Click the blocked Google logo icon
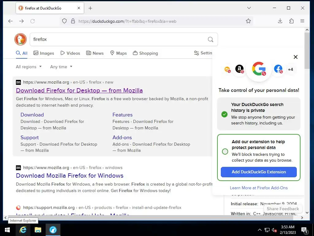Image resolution: width=314 pixels, height=236 pixels. pyautogui.click(x=259, y=69)
